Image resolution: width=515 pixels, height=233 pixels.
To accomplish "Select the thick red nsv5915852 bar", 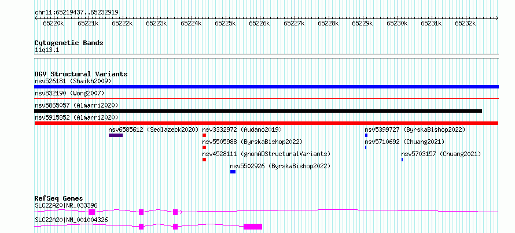I will (x=266, y=123).
